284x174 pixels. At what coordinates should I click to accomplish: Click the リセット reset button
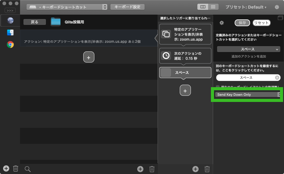261,23
